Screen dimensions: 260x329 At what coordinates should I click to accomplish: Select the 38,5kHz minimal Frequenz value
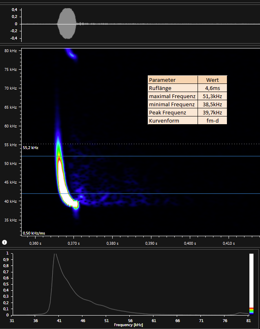point(212,104)
